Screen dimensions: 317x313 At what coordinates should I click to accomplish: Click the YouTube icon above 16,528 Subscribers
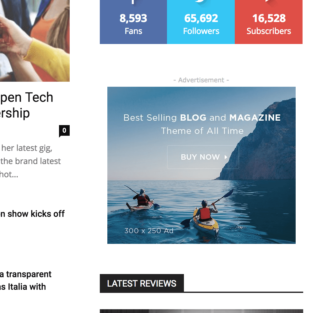[x=269, y=1]
